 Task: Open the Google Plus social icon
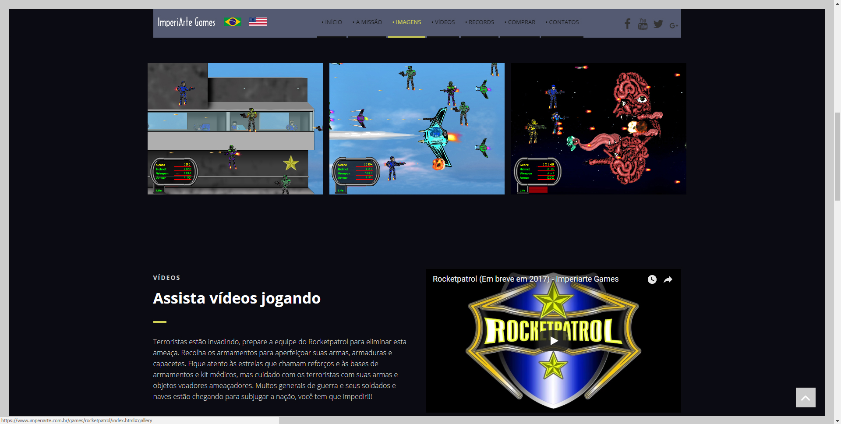[x=674, y=25]
